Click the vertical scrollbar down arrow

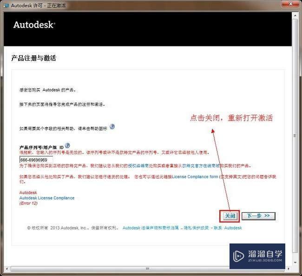click(x=295, y=263)
